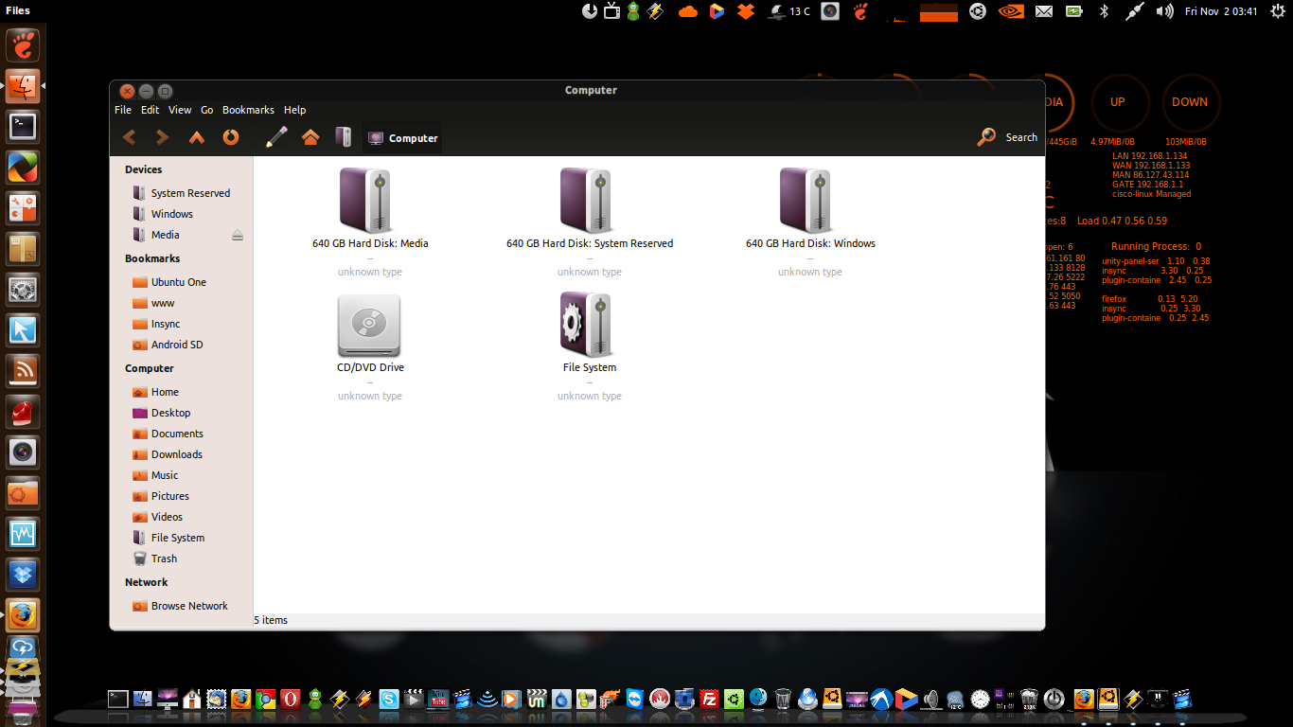Open the Edit menu
1293x727 pixels.
(x=150, y=110)
